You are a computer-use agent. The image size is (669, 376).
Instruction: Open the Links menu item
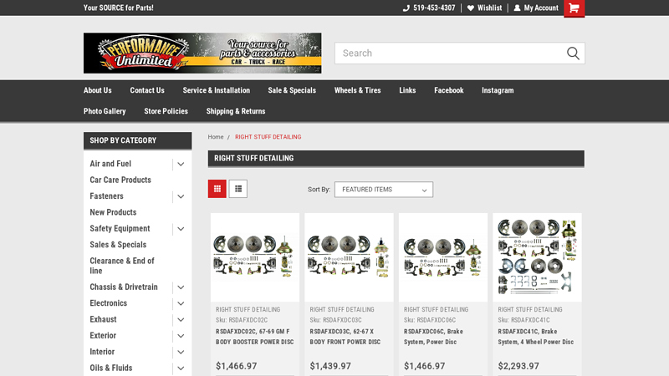tap(407, 90)
